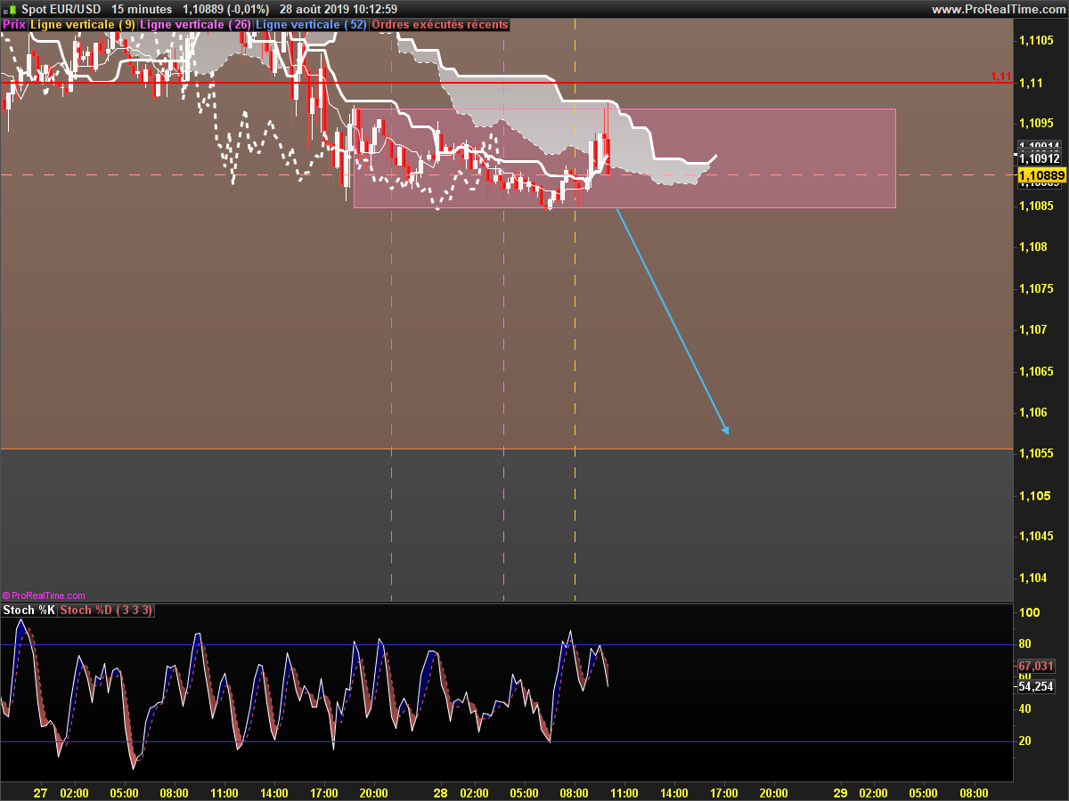Image resolution: width=1069 pixels, height=801 pixels.
Task: Click the yellow 1,10889 current price tag
Action: coord(1041,175)
